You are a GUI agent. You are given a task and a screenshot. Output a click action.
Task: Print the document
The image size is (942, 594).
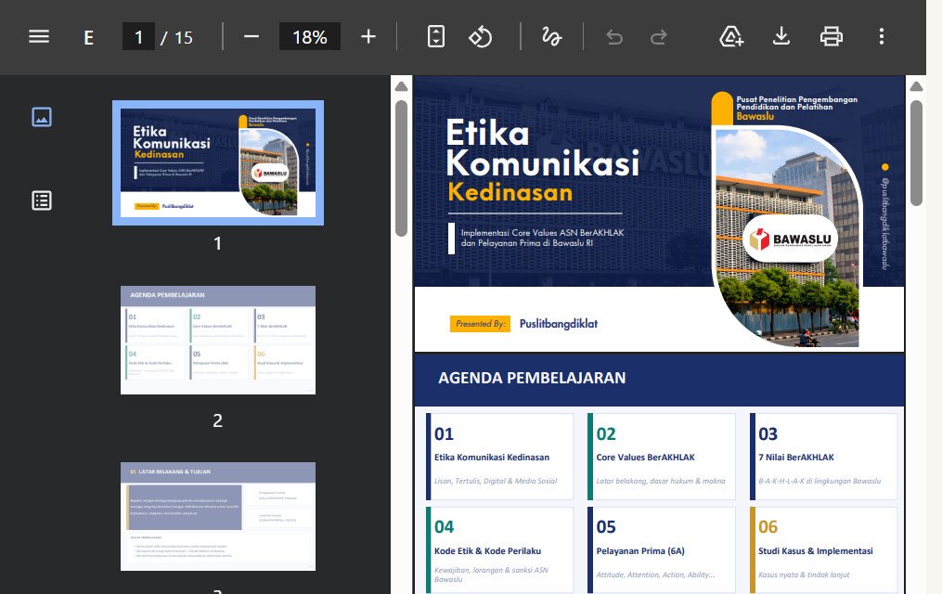[832, 36]
